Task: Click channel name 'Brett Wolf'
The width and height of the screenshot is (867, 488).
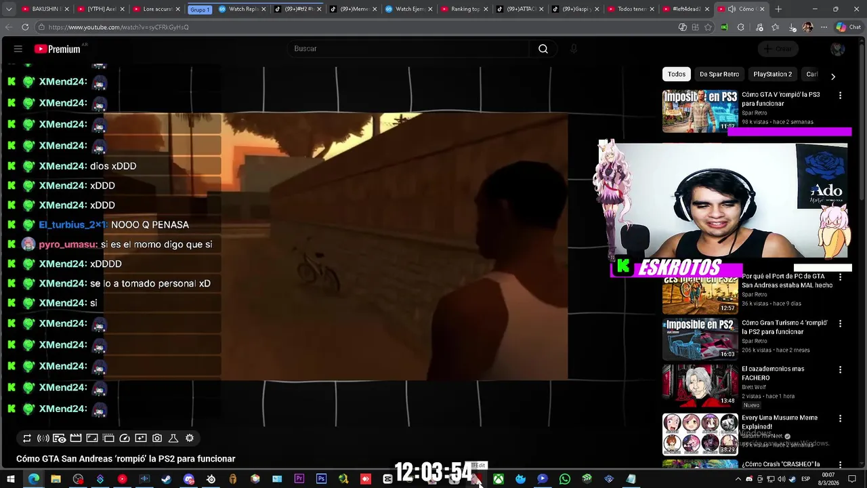Action: pyautogui.click(x=755, y=387)
